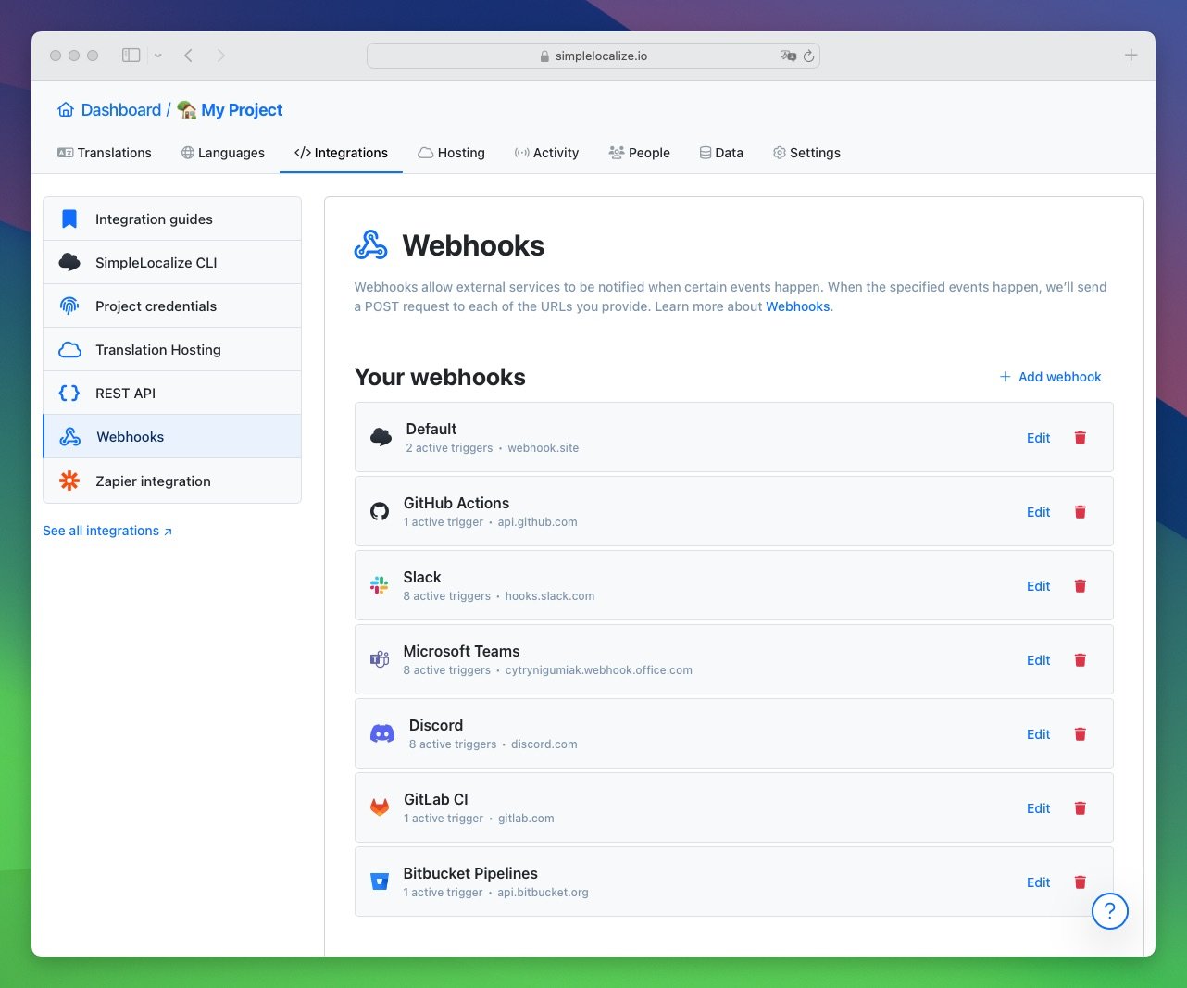Switch to the Languages tab
Screen dimensions: 1187x988
click(223, 153)
